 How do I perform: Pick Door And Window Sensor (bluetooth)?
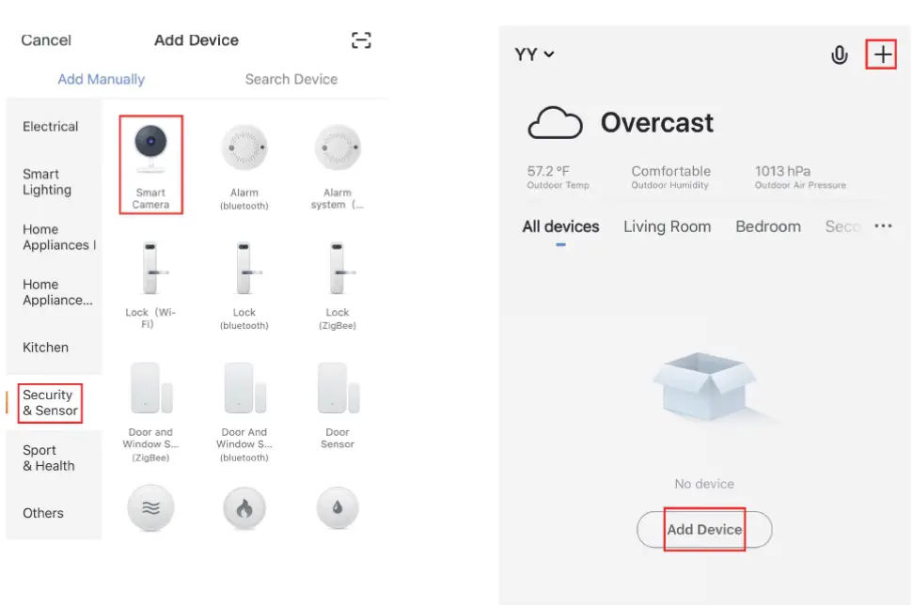click(x=244, y=411)
